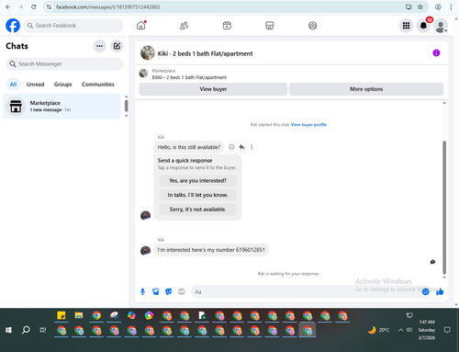The image size is (459, 352).
Task: Open the Windows notification center
Action: 447,330
